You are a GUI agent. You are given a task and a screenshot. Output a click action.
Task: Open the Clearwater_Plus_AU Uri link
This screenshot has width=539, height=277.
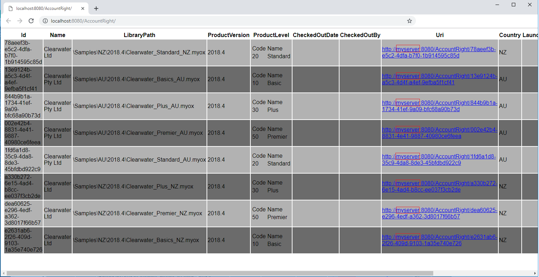(440, 106)
